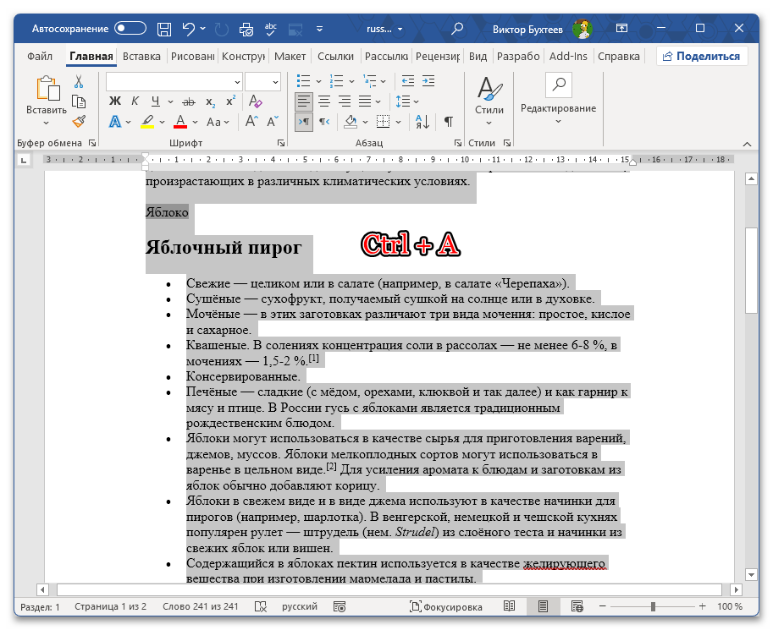Click the Save icon in title bar
773x630 pixels.
[x=164, y=29]
